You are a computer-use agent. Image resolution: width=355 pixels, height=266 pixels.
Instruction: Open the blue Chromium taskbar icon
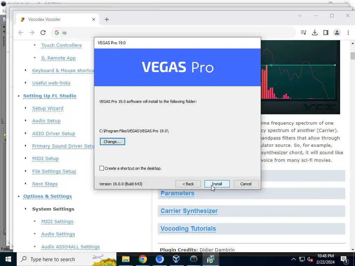[x=159, y=259]
